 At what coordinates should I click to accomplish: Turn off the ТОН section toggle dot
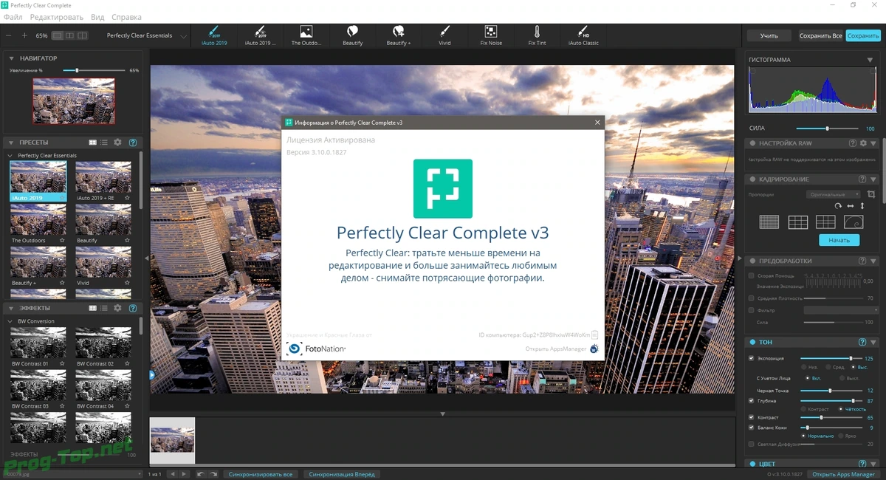click(752, 342)
